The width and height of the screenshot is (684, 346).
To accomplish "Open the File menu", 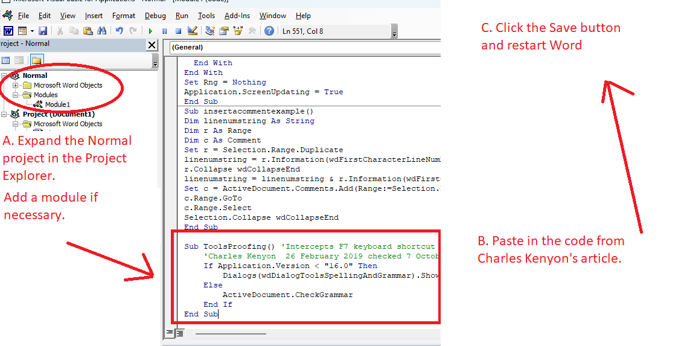I will (x=23, y=16).
